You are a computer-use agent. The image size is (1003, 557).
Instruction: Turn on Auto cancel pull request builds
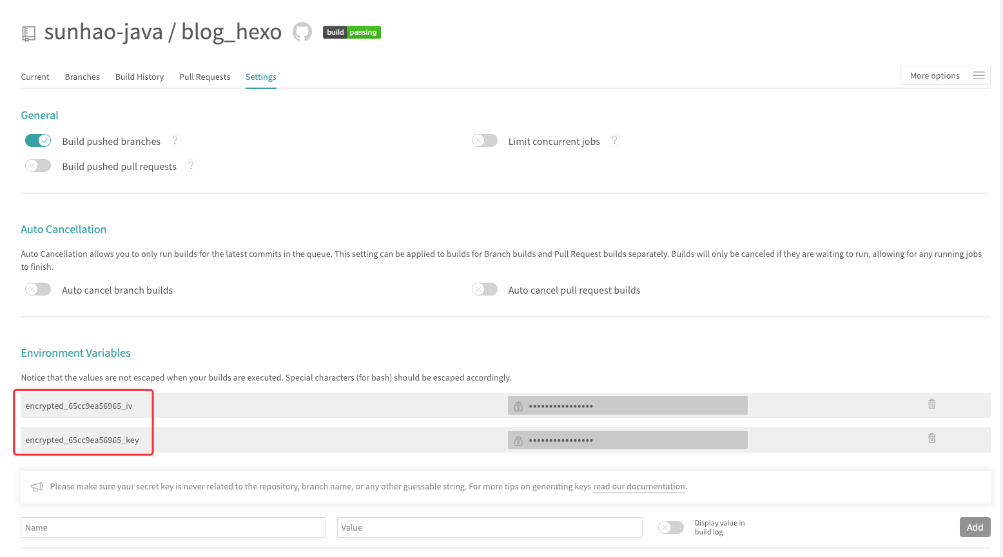[x=485, y=289]
